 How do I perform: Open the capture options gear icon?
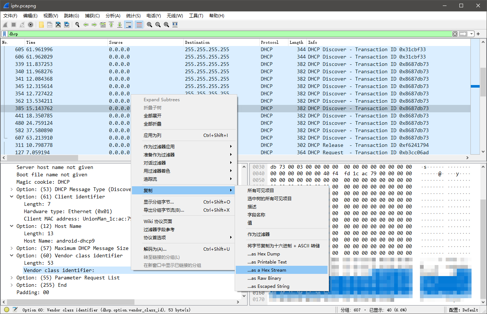(31, 25)
